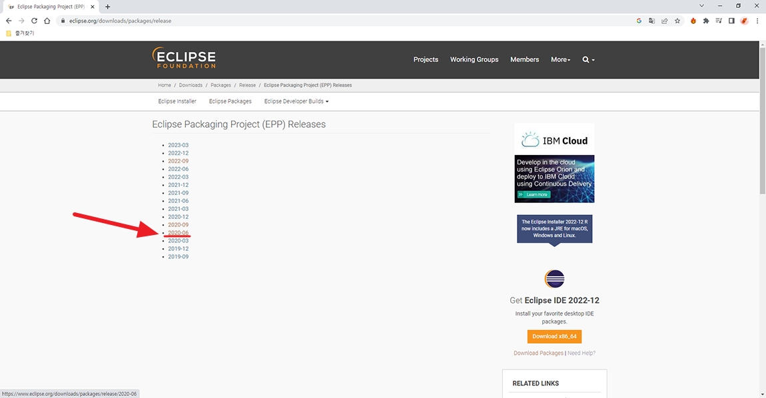The image size is (766, 398).
Task: Open a new tab with the plus button
Action: (107, 7)
